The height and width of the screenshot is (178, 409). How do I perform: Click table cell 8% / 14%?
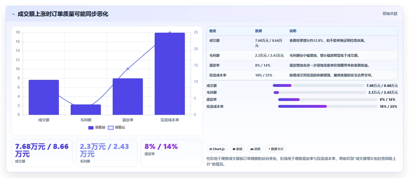tap(263, 65)
